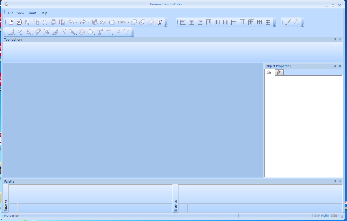Screen dimensions: 347x221
Task: Align objects to vertical middle
Action: click(x=217, y=22)
